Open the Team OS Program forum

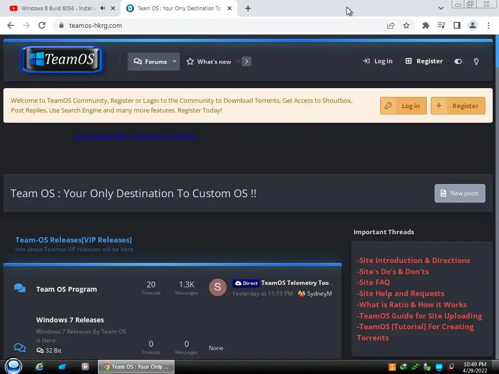[66, 289]
